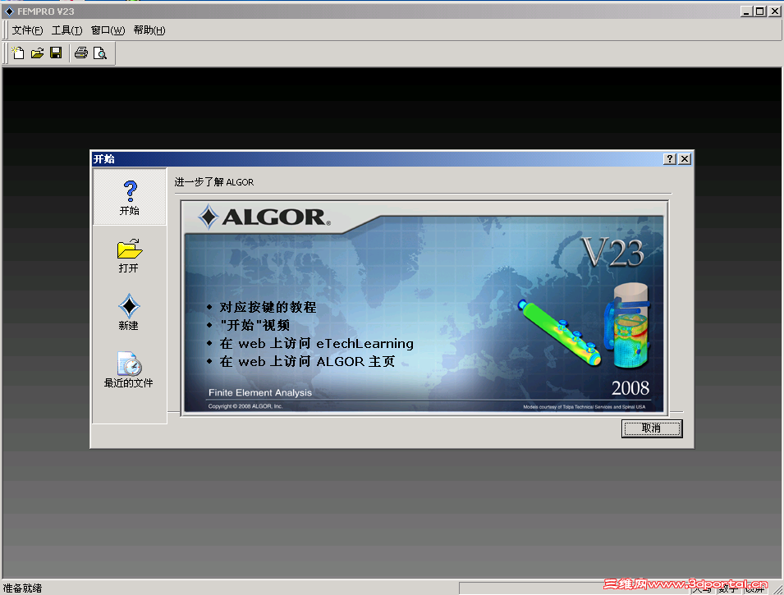Close the 开始 dialog

[x=685, y=159]
